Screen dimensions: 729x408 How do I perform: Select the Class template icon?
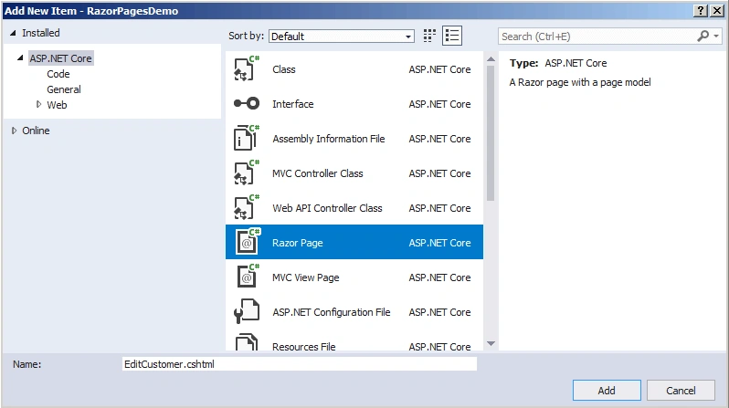click(247, 68)
